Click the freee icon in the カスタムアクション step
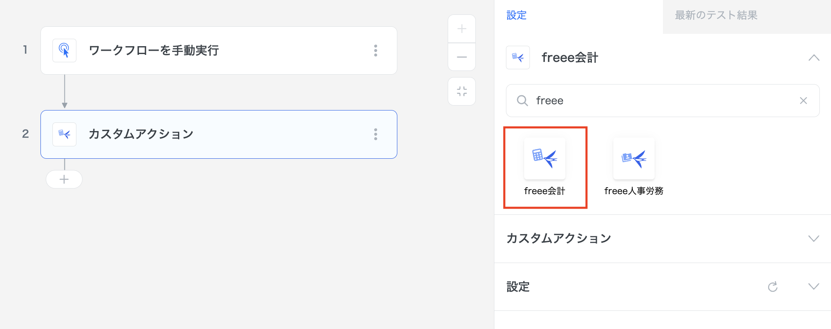Viewport: 831px width, 329px height. [64, 134]
